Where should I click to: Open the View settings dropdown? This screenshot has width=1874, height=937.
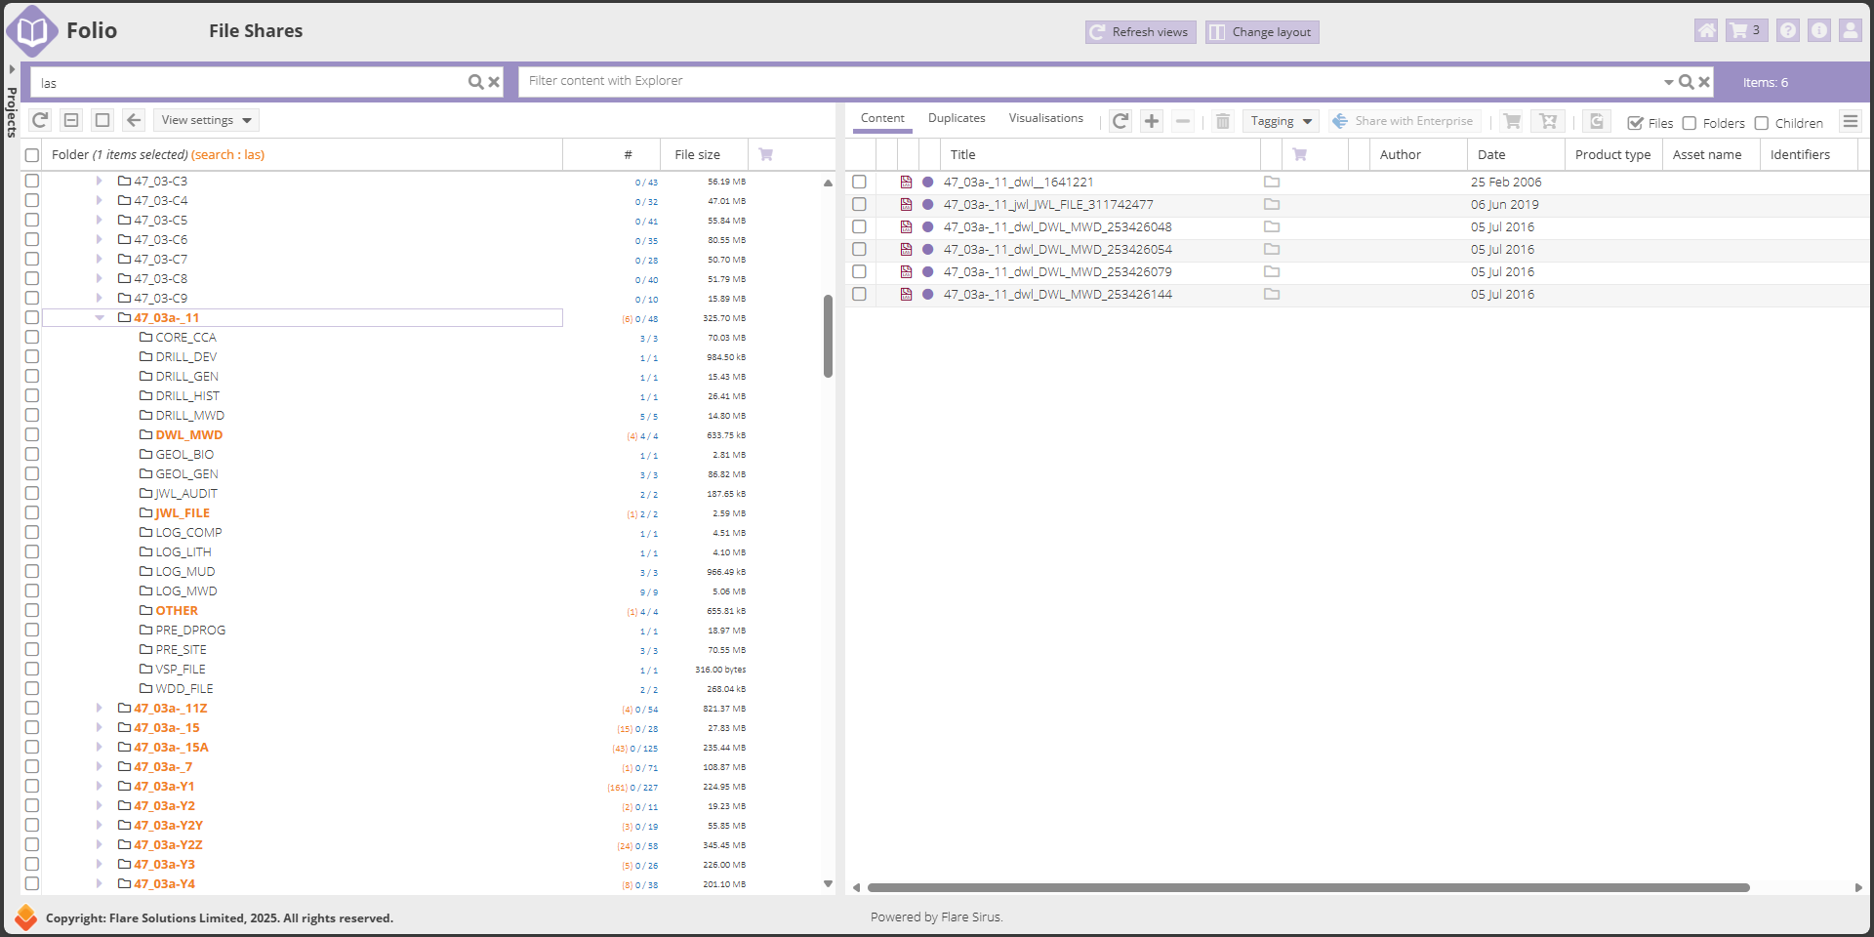coord(206,120)
